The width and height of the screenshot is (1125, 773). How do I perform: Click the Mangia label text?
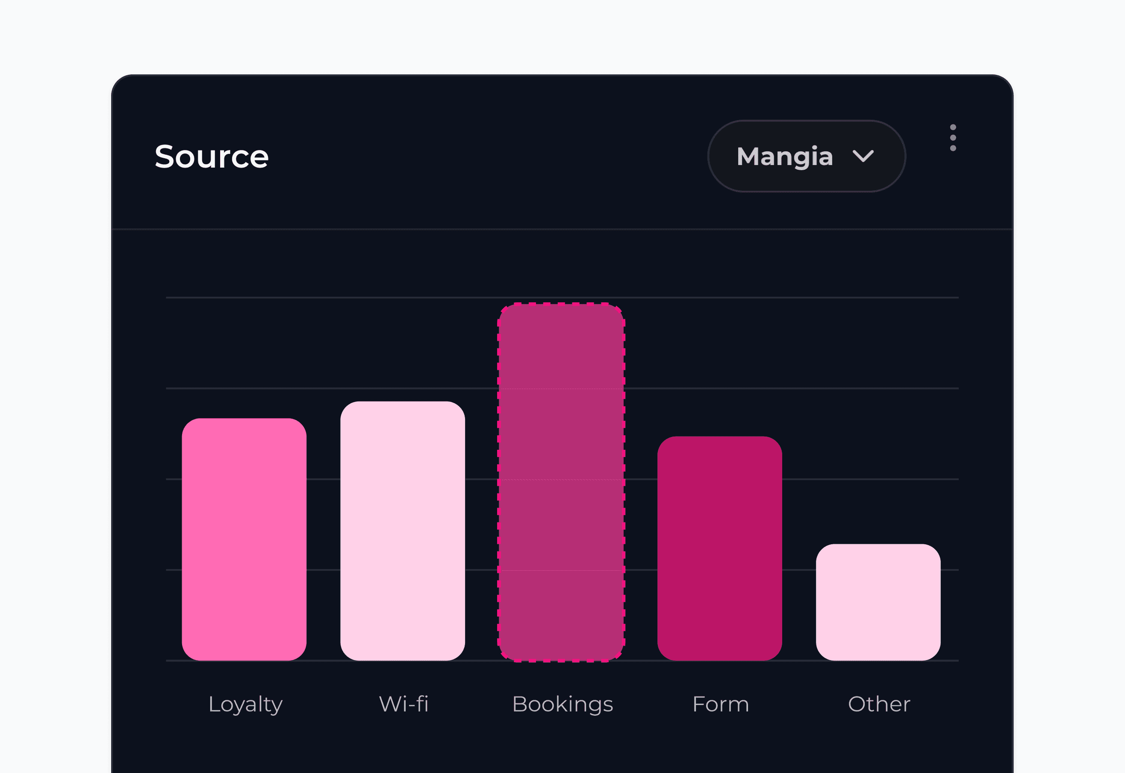[784, 156]
